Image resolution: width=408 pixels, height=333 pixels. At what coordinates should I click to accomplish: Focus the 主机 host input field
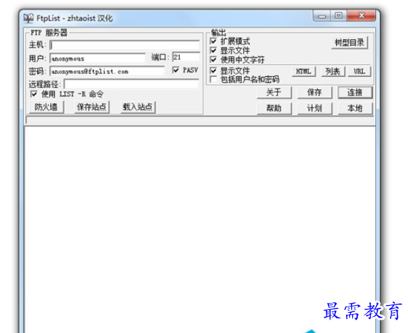point(125,45)
